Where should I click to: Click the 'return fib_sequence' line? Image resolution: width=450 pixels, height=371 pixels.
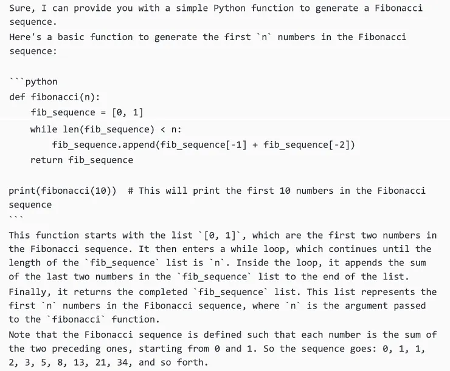pos(81,160)
